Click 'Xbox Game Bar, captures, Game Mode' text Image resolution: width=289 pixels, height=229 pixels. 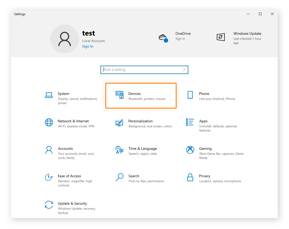click(x=221, y=156)
